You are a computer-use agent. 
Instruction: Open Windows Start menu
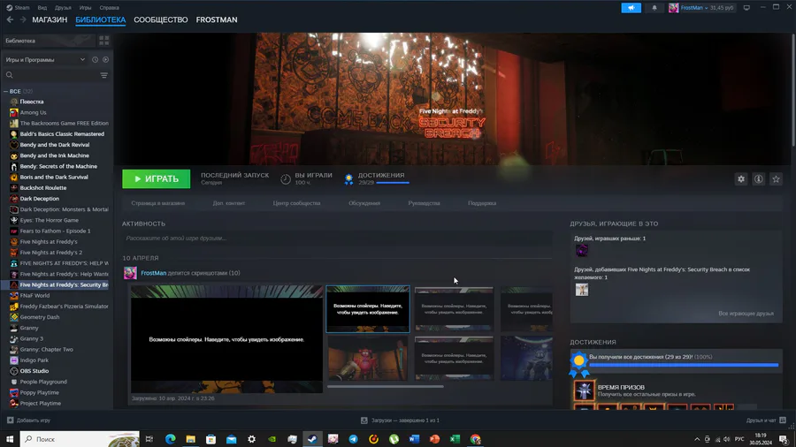click(10, 439)
